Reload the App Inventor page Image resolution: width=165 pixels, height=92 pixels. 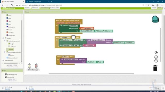coord(12,5)
